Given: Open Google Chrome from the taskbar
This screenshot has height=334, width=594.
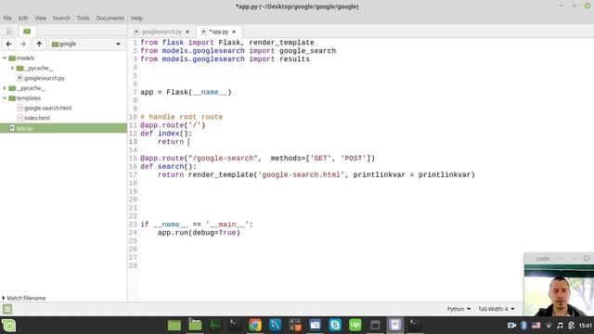Looking at the screenshot, I should (x=255, y=325).
